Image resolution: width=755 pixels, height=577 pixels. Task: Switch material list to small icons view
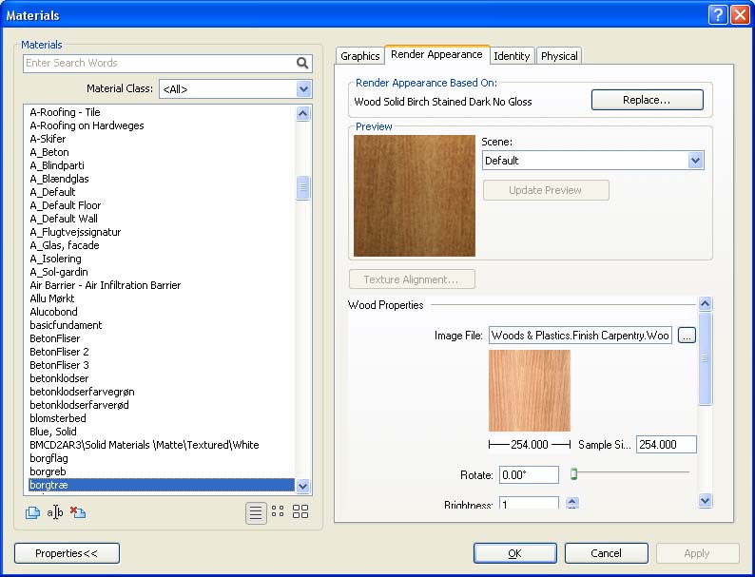[278, 512]
